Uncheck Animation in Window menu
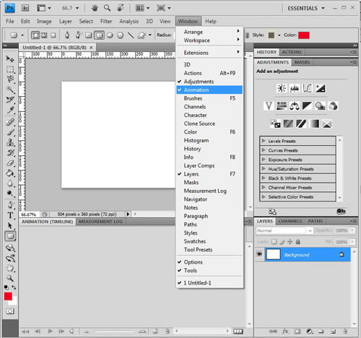Screen dimensions: 361x338 tap(209, 90)
